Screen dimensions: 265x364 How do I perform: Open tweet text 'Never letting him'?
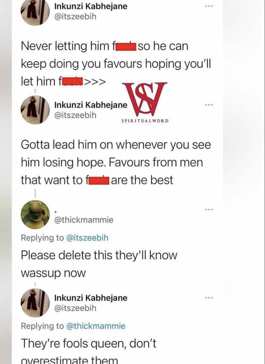116,64
